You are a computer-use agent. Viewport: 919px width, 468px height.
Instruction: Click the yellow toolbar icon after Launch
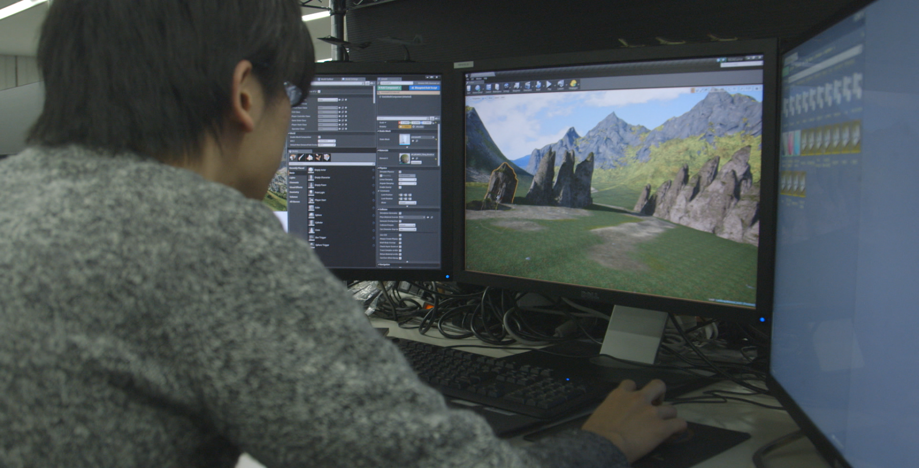pos(573,84)
